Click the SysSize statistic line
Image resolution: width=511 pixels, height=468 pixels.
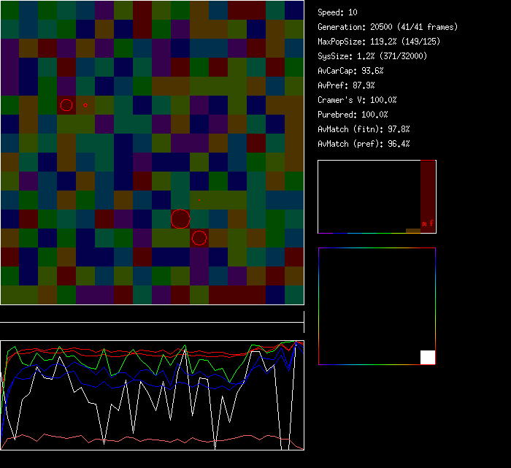point(372,56)
